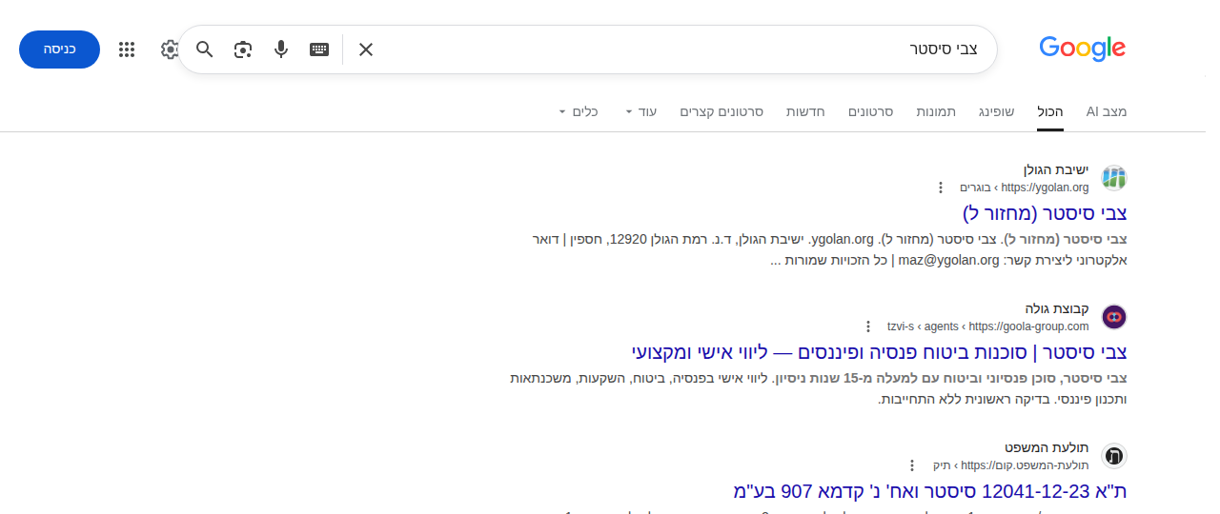
Task: Open the סוכנות ביטוח פנסיה ופיננסים result
Action: (x=880, y=351)
